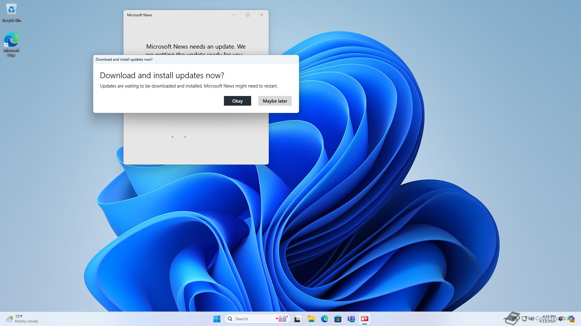Image resolution: width=581 pixels, height=326 pixels.
Task: Open Microsoft Edge from the taskbar
Action: click(x=324, y=319)
